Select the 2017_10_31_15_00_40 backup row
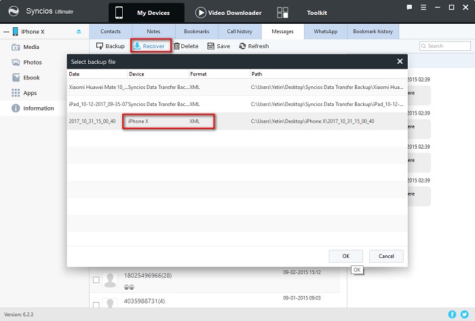Screen dimensions: 475x321 coord(237,121)
